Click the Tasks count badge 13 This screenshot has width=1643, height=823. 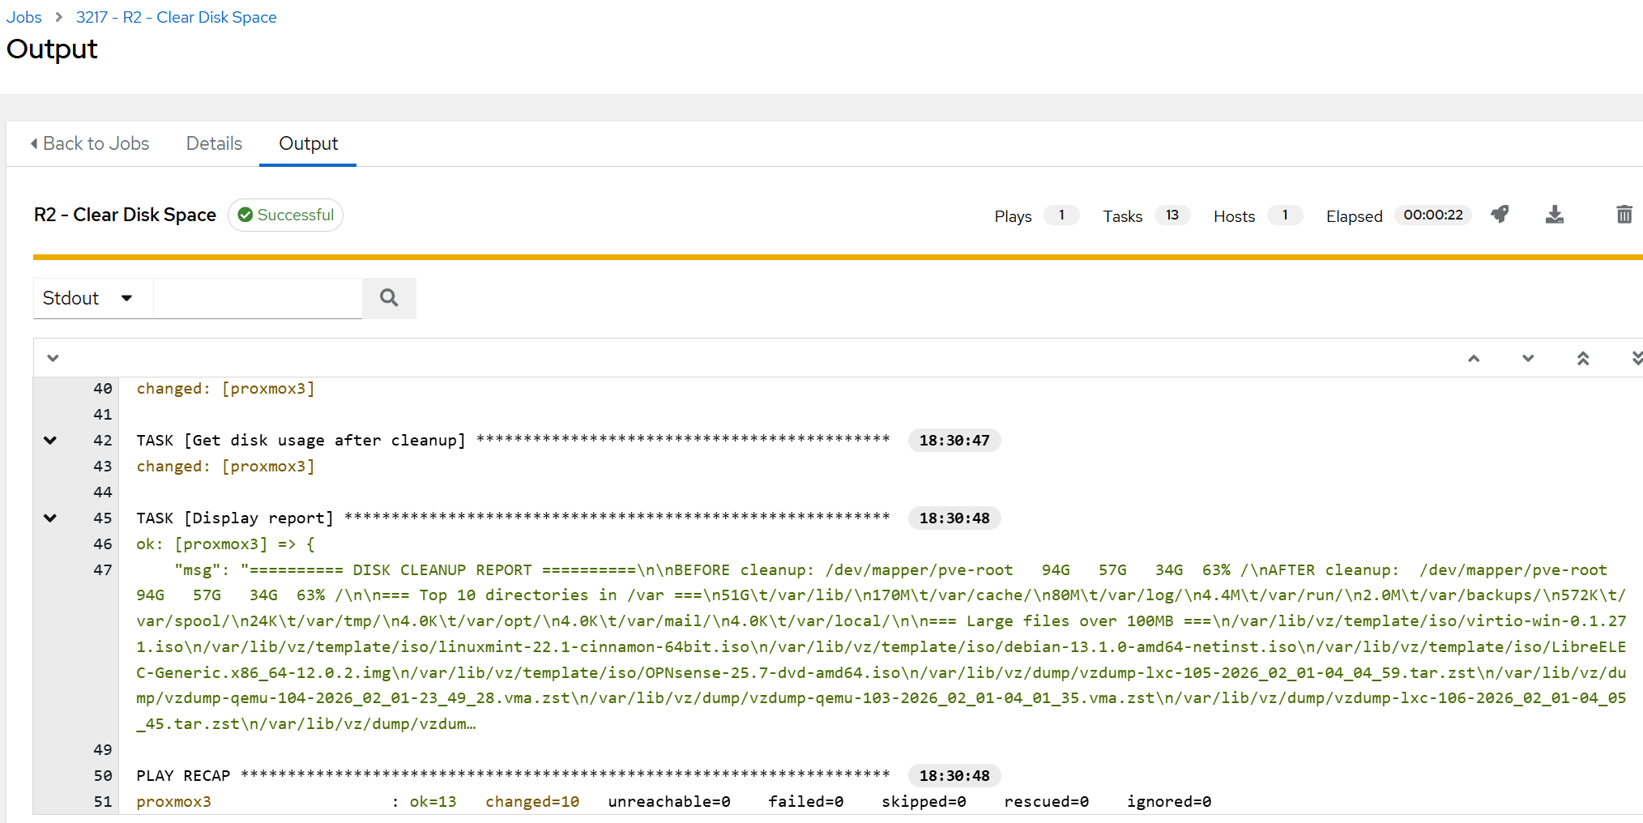coord(1171,215)
